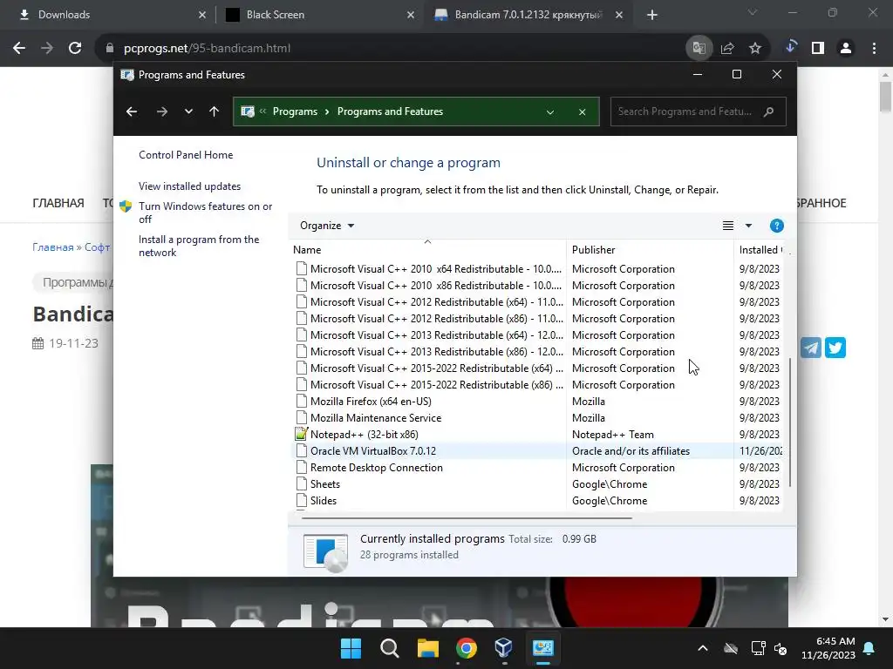Select Microsoft Visual C++ 2013 Redistributable (x64)
This screenshot has height=669, width=893.
point(538,335)
